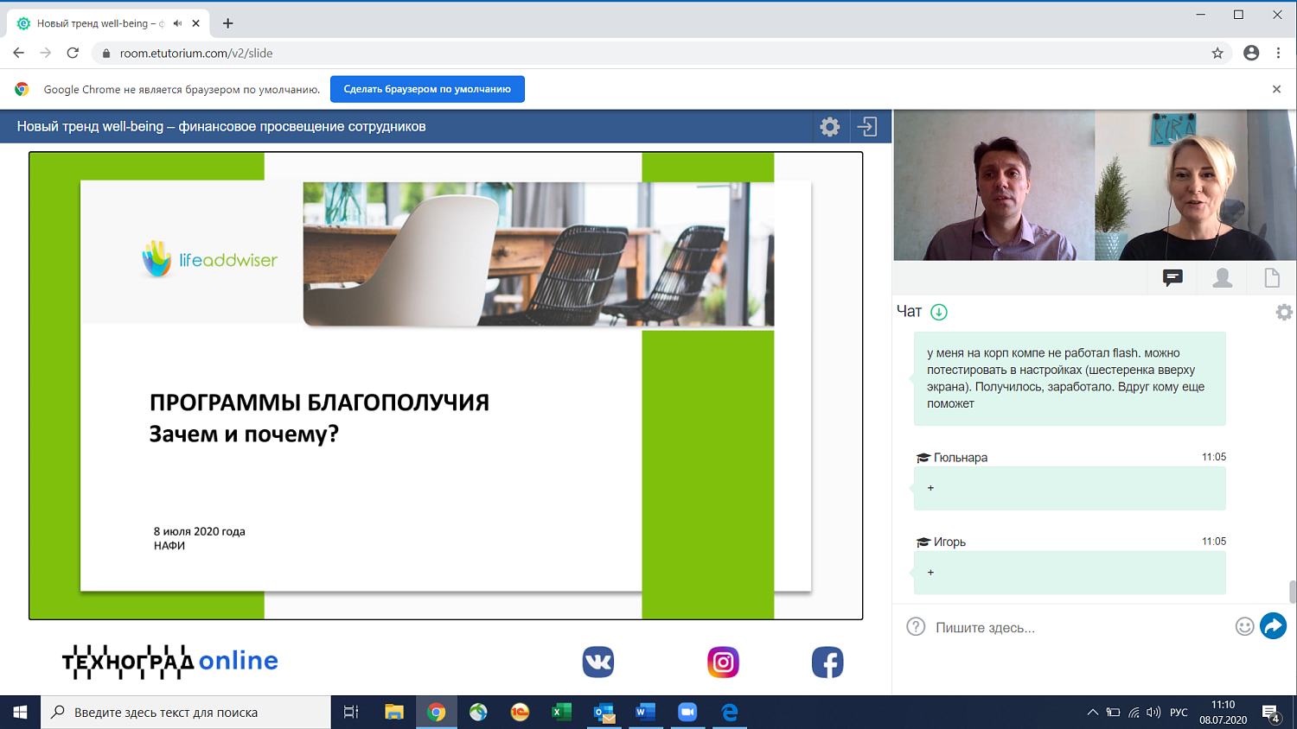Bookmark this page with the star icon

[1217, 53]
